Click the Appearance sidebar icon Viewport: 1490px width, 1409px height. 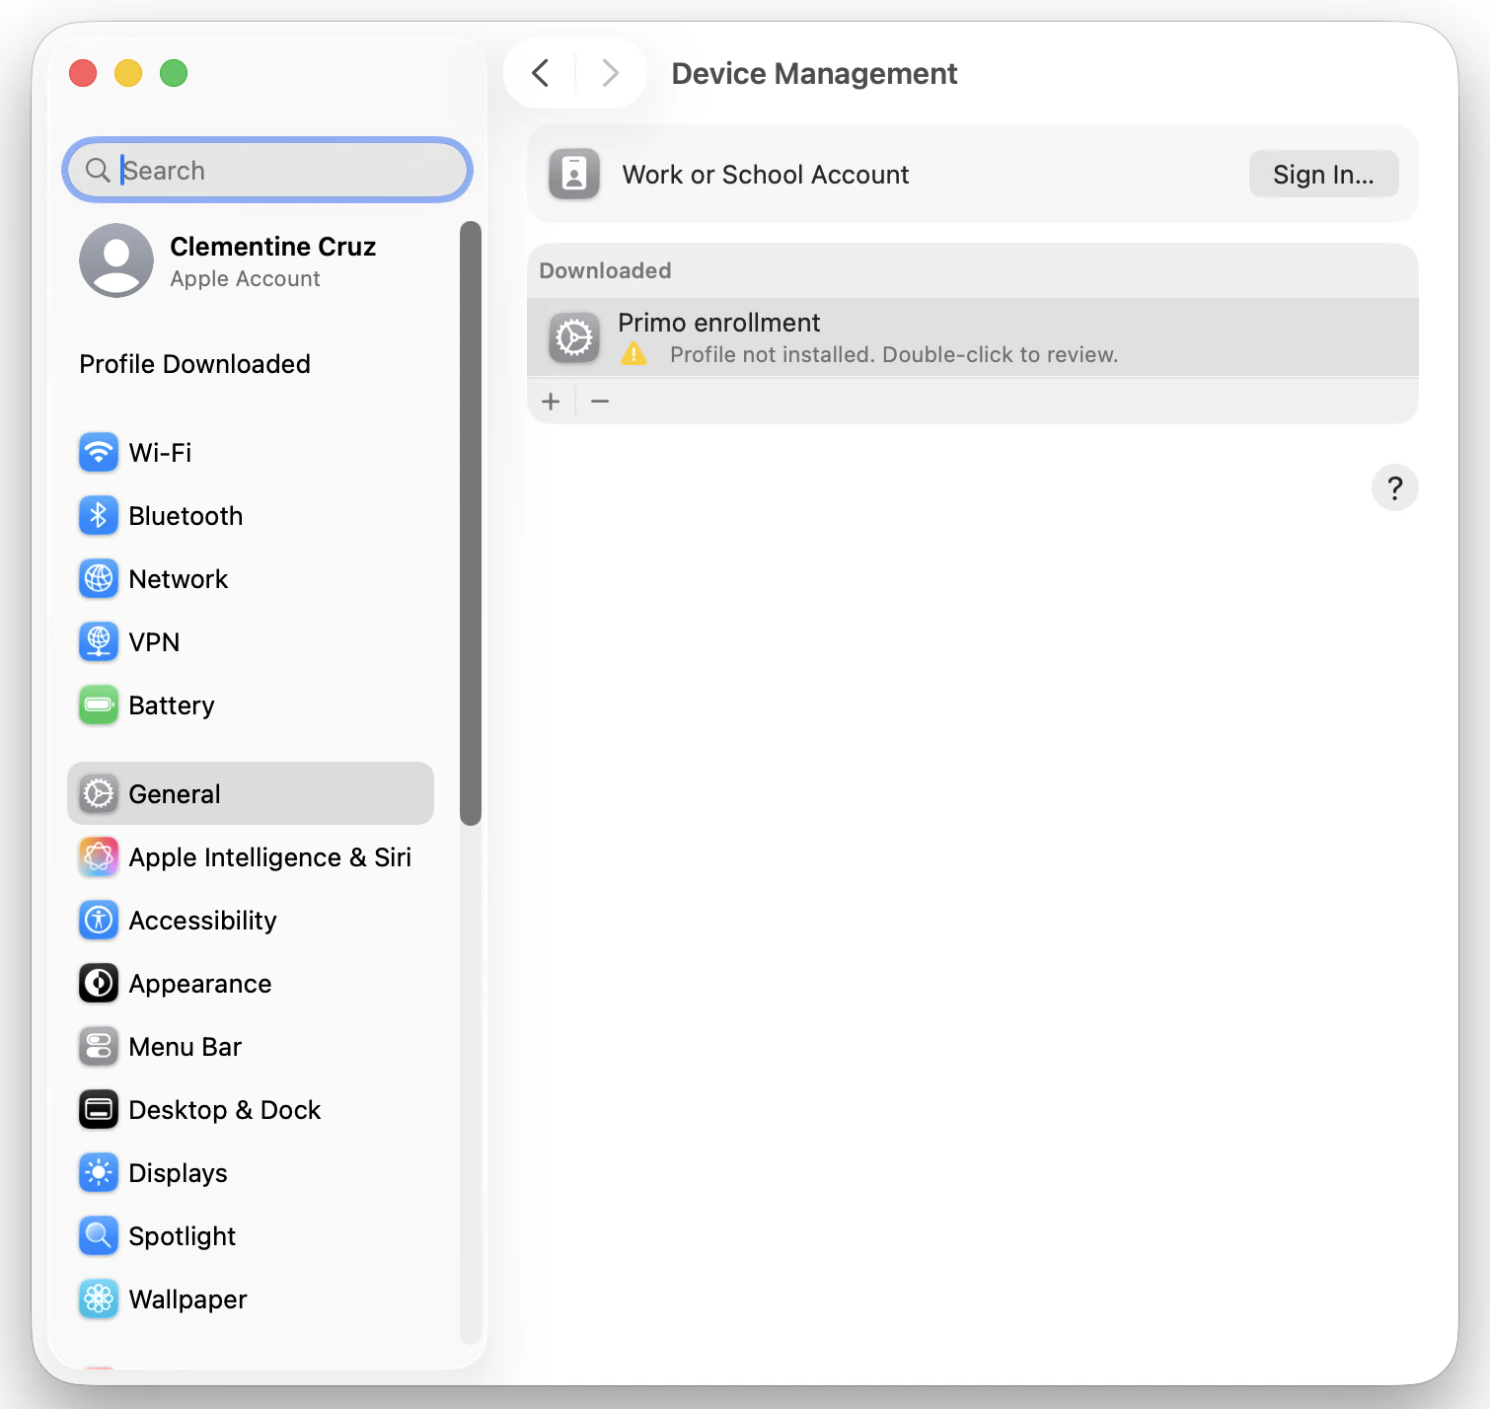pos(98,983)
